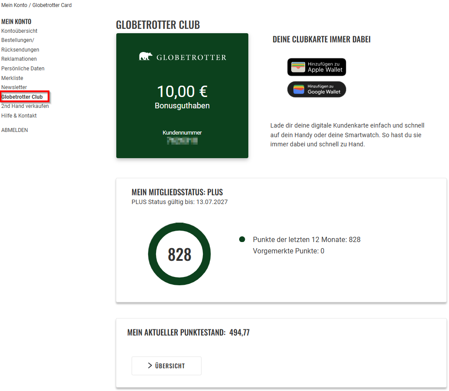Screen dimensions: 449x391
Task: Click the 10,00 € Bonusguthaben amount
Action: click(x=182, y=92)
